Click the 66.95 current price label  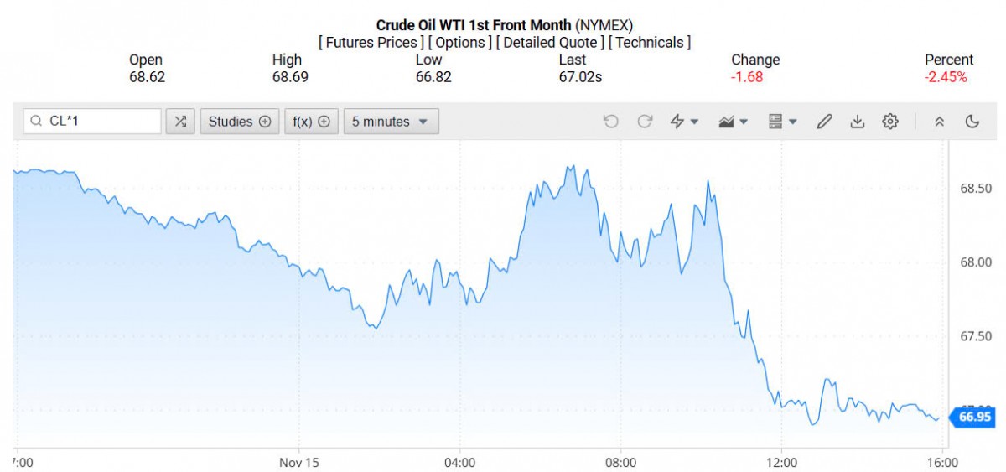point(973,417)
